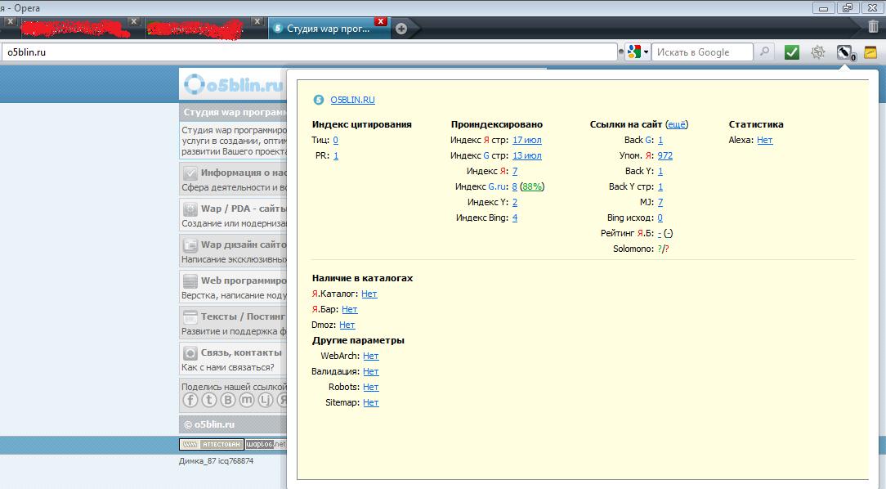Screen dimensions: 886x489
Task: Close the Студия wap tab
Action: [381, 21]
